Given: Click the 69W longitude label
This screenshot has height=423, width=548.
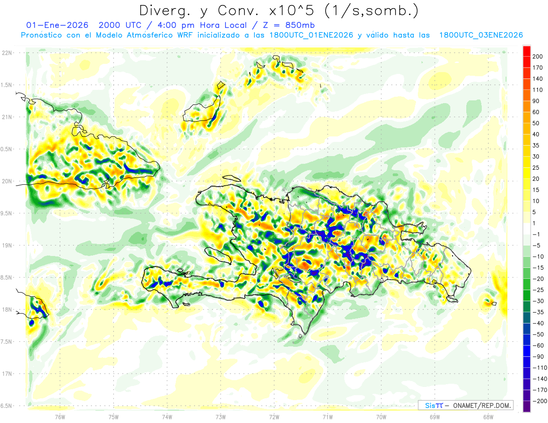Looking at the screenshot, I should [x=435, y=416].
